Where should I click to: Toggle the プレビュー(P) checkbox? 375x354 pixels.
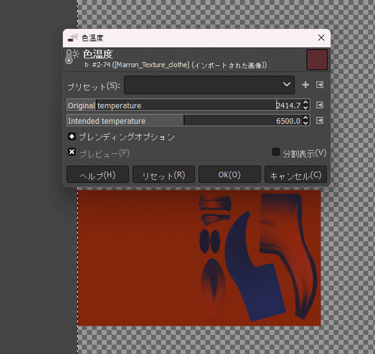(x=72, y=152)
